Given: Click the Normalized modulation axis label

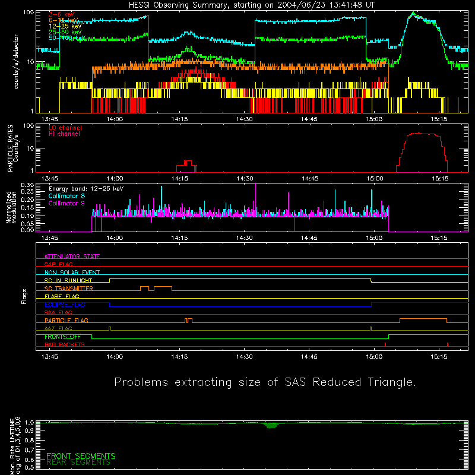Looking at the screenshot, I should (x=11, y=207).
